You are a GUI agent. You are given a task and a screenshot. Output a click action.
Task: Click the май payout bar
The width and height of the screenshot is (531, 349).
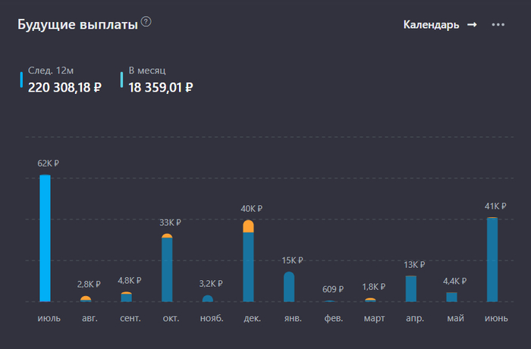[x=451, y=297]
